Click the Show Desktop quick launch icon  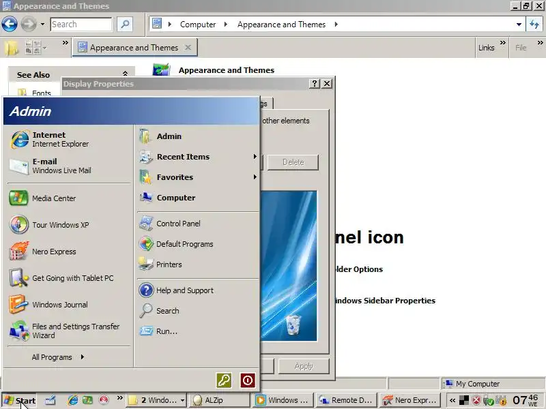(x=50, y=400)
